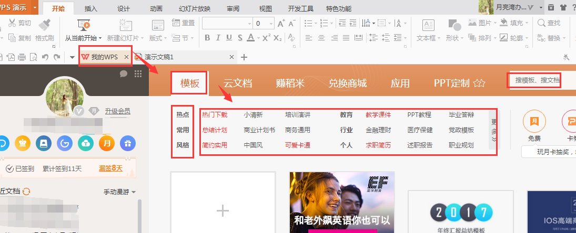Switch to the 动画 ribbon tab
Screen dimensions: 576x233
point(156,9)
